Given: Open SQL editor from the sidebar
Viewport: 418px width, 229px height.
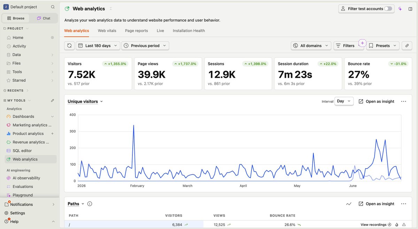Looking at the screenshot, I should tap(30, 151).
